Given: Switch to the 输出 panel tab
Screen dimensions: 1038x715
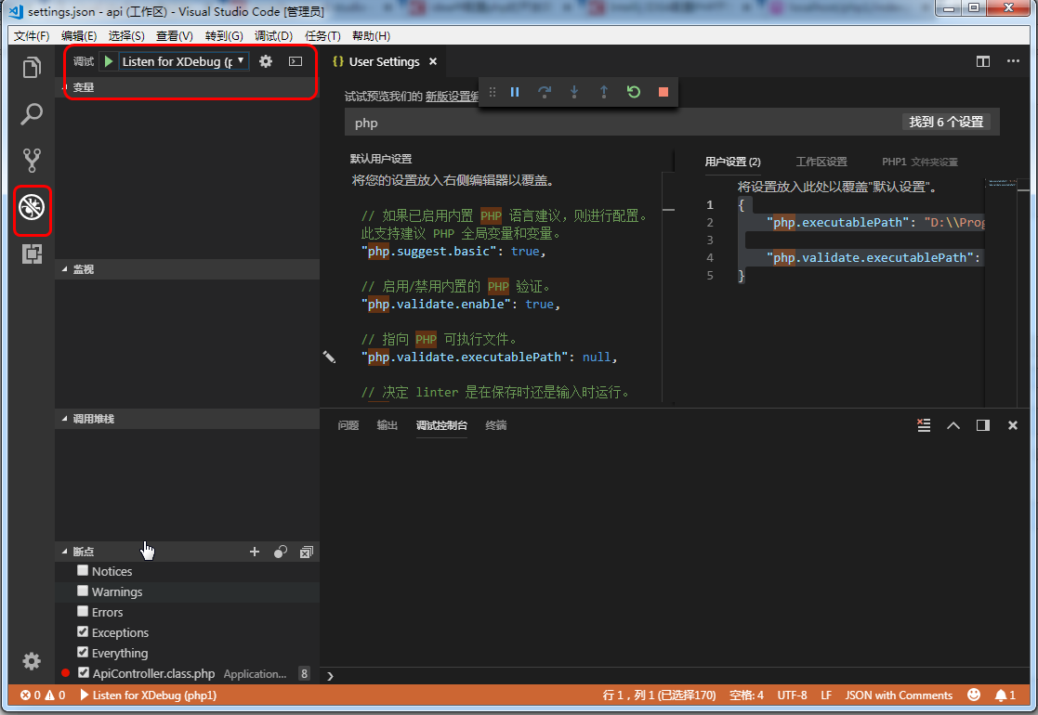Looking at the screenshot, I should 388,425.
